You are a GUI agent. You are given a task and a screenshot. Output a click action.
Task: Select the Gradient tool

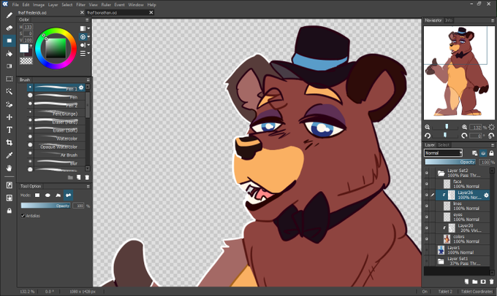10,66
